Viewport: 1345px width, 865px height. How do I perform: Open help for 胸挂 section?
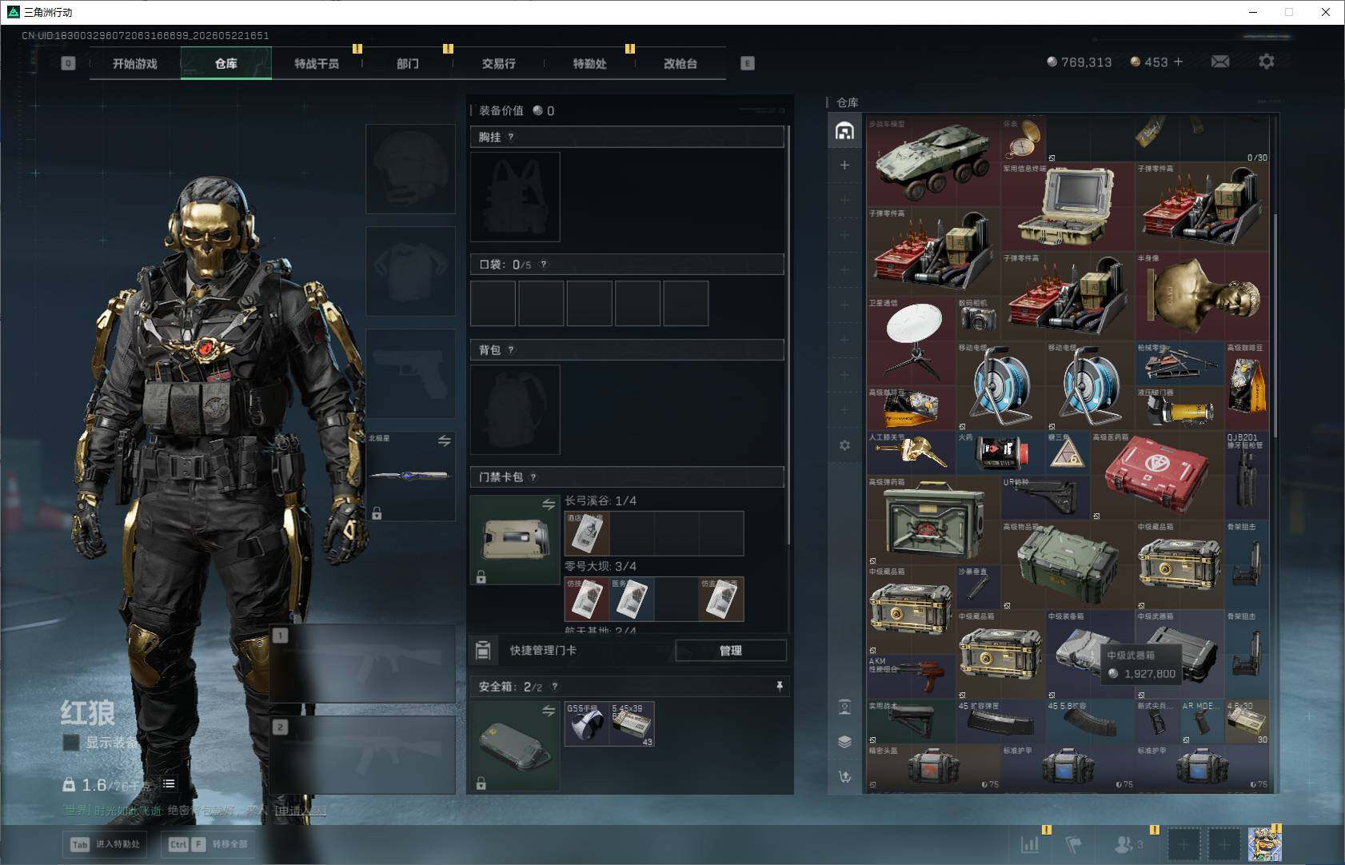(x=511, y=137)
